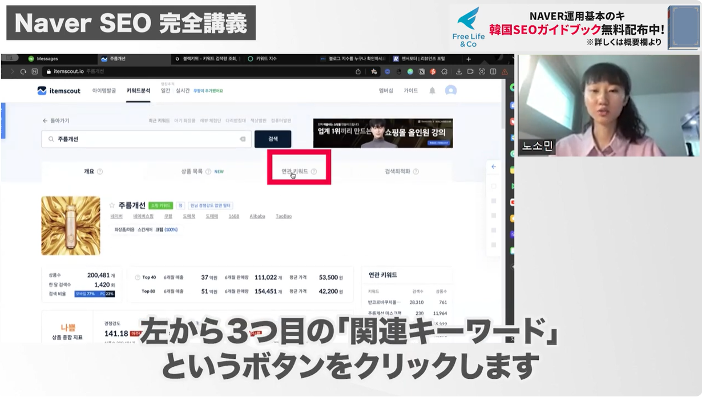Click the 모바일/PC search ratio bar
This screenshot has width=702, height=397.
tap(95, 294)
